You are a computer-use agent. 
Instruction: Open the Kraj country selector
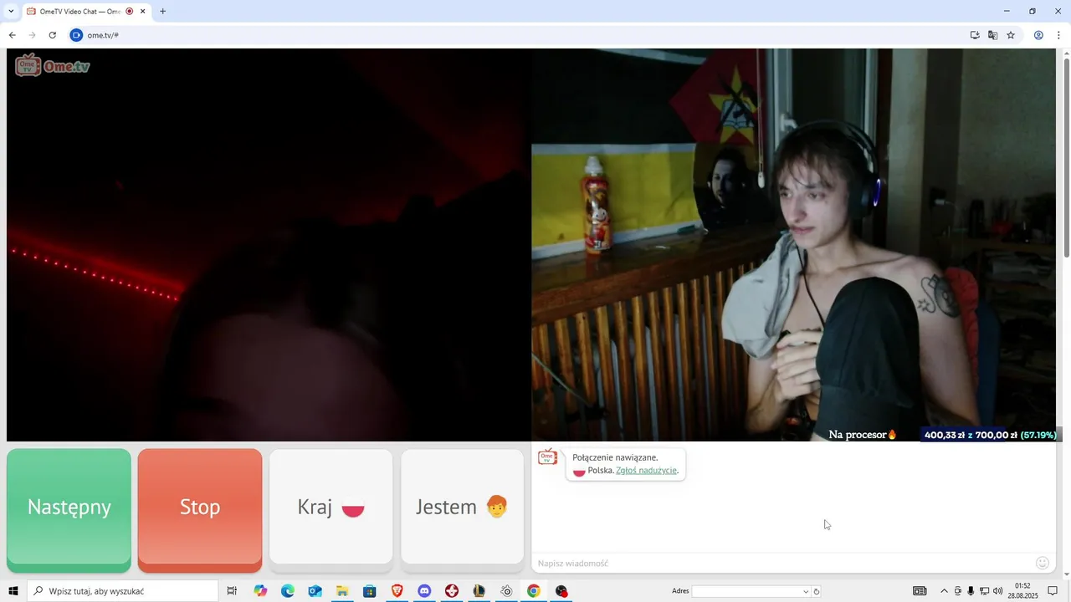[x=331, y=507]
